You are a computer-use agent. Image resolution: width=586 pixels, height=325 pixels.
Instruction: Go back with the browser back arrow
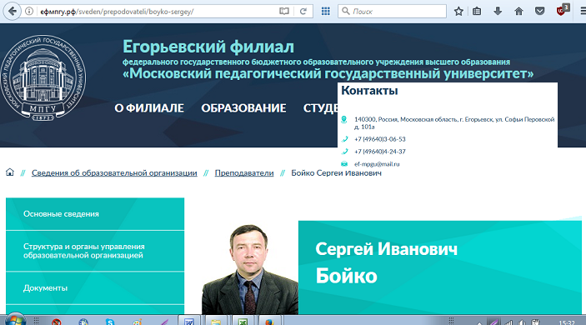pos(13,11)
